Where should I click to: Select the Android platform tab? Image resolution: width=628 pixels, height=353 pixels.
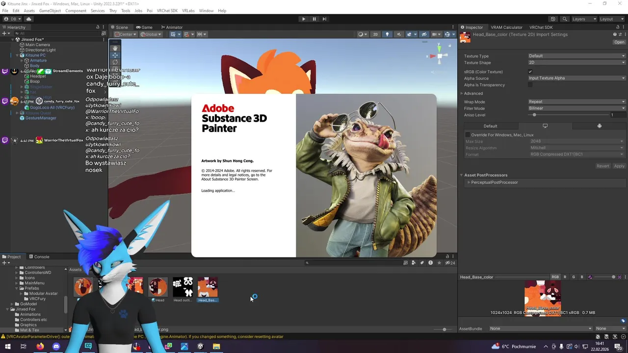click(600, 126)
